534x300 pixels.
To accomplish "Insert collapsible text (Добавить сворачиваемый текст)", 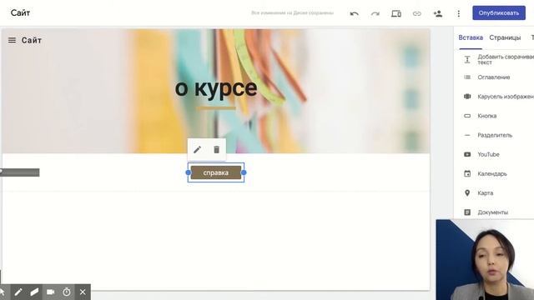I will (499, 59).
